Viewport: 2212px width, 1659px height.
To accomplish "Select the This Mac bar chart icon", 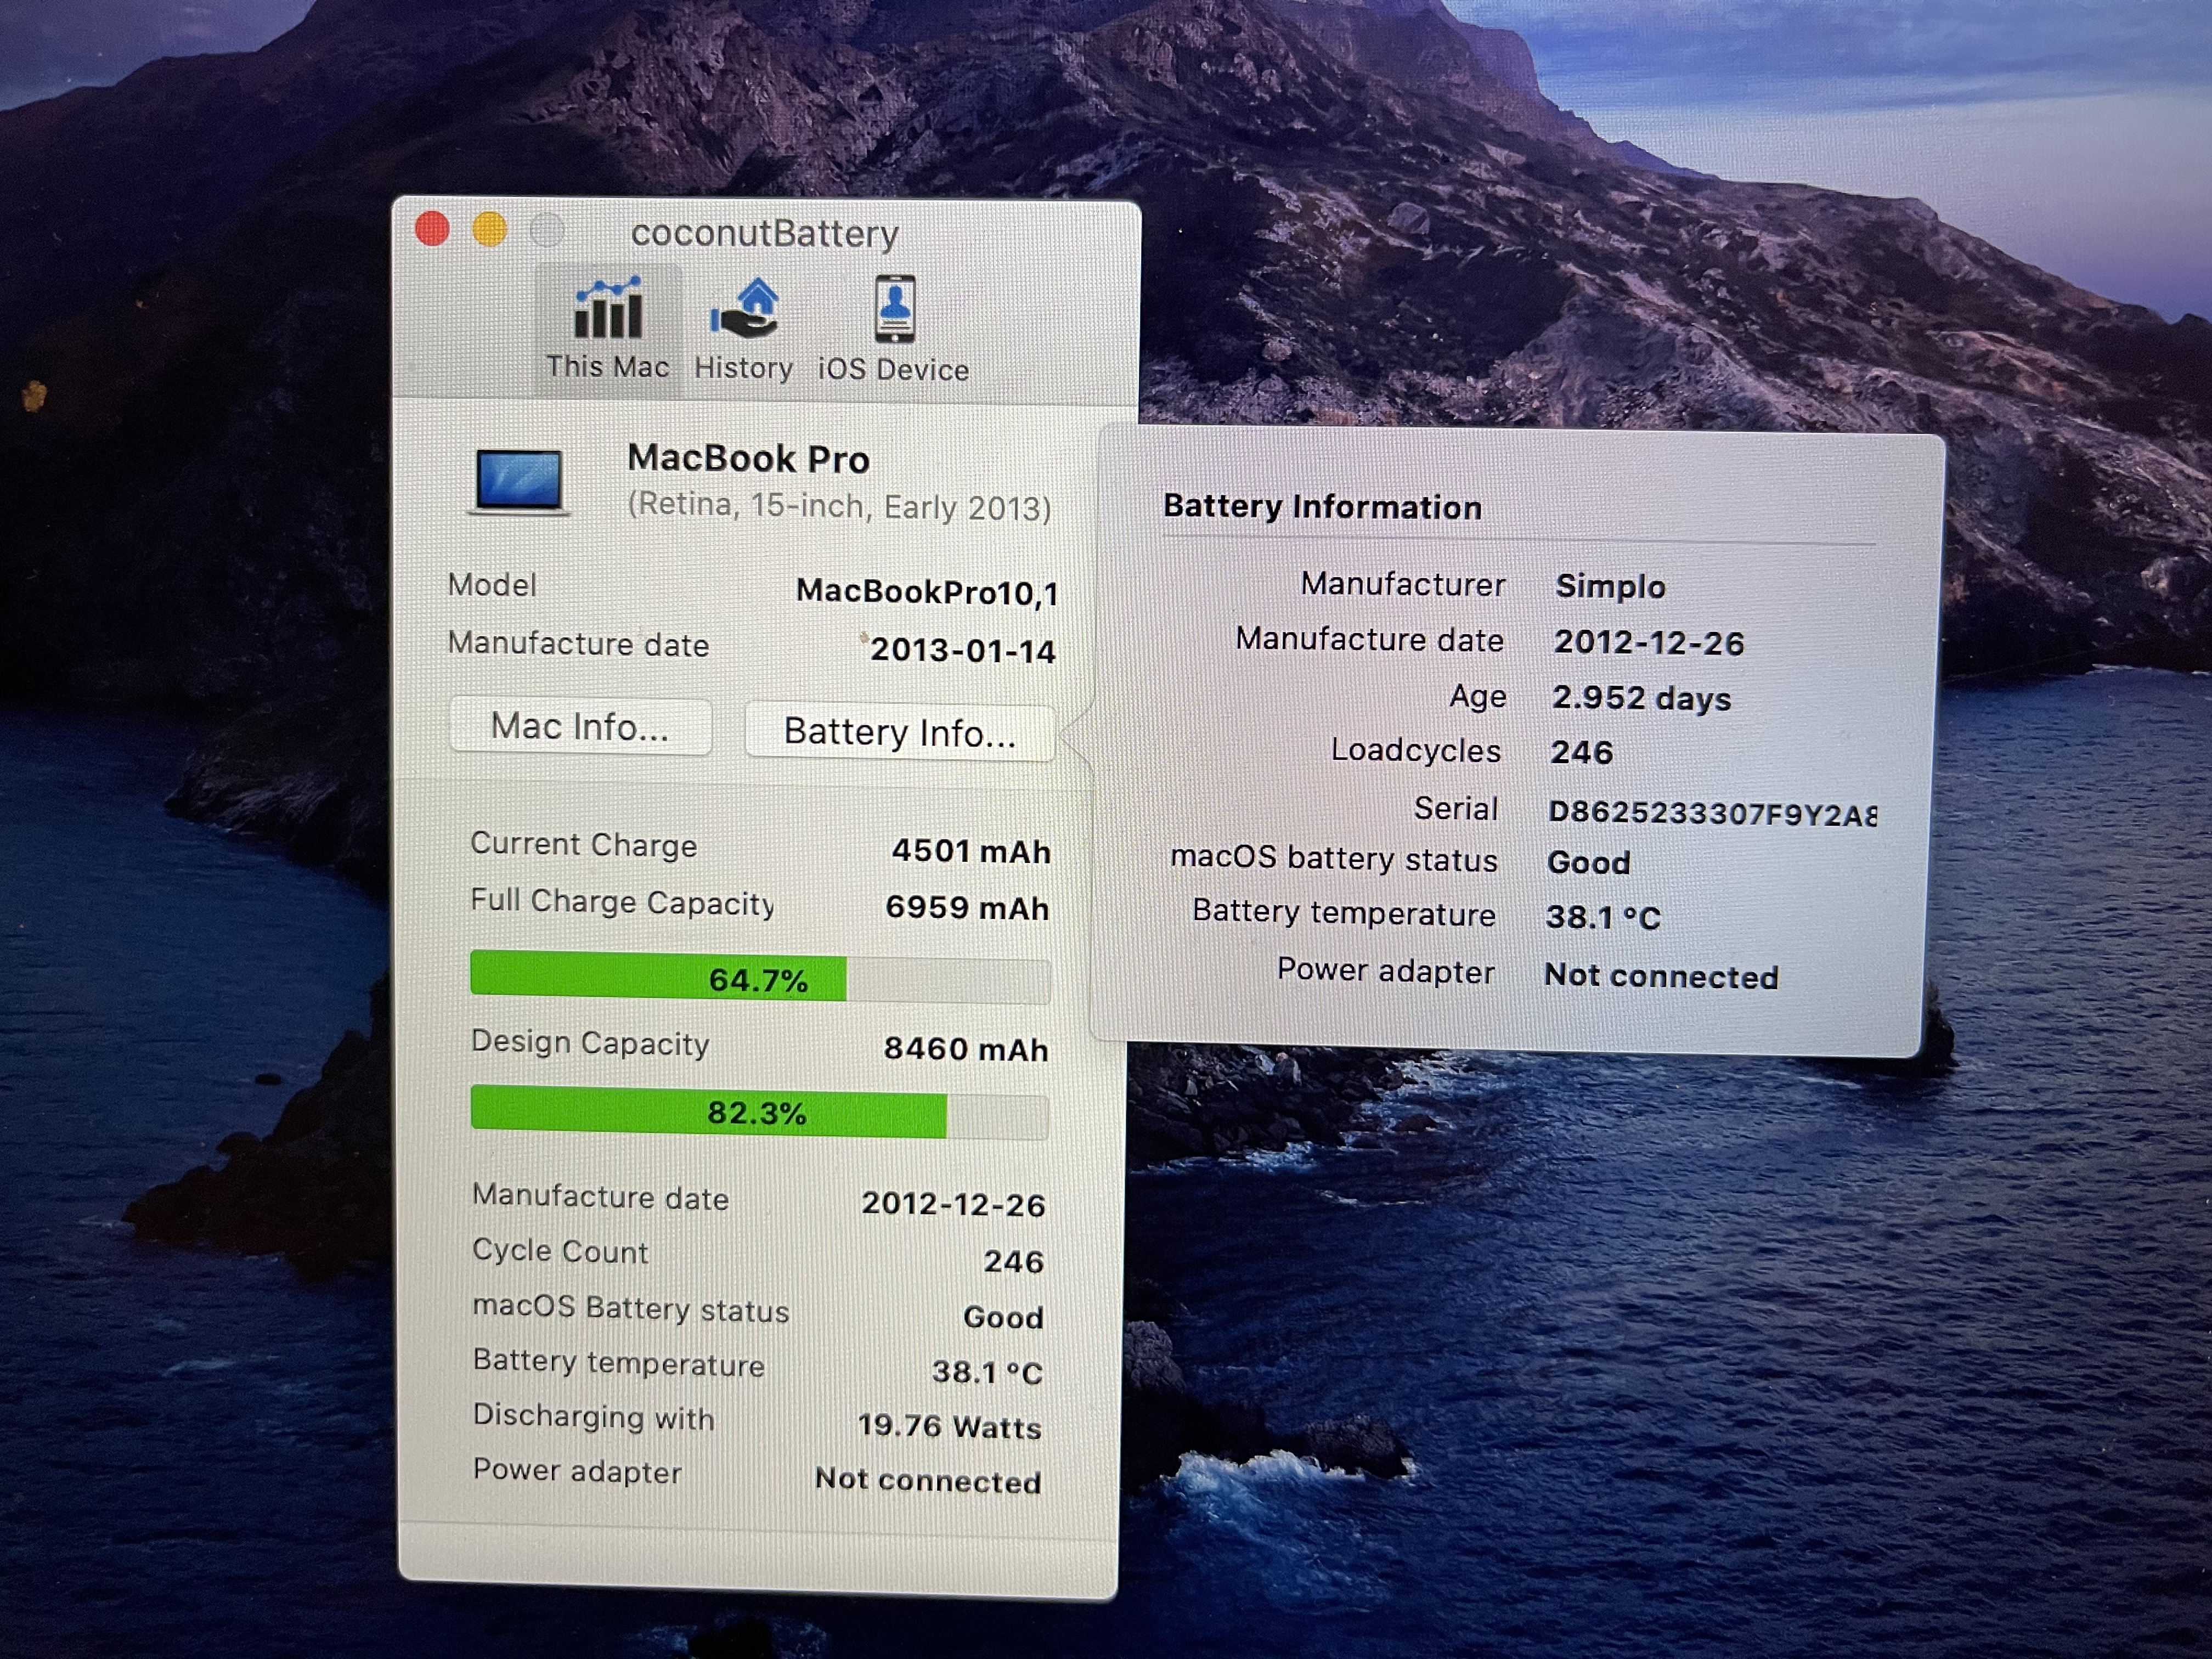I will pyautogui.click(x=607, y=308).
